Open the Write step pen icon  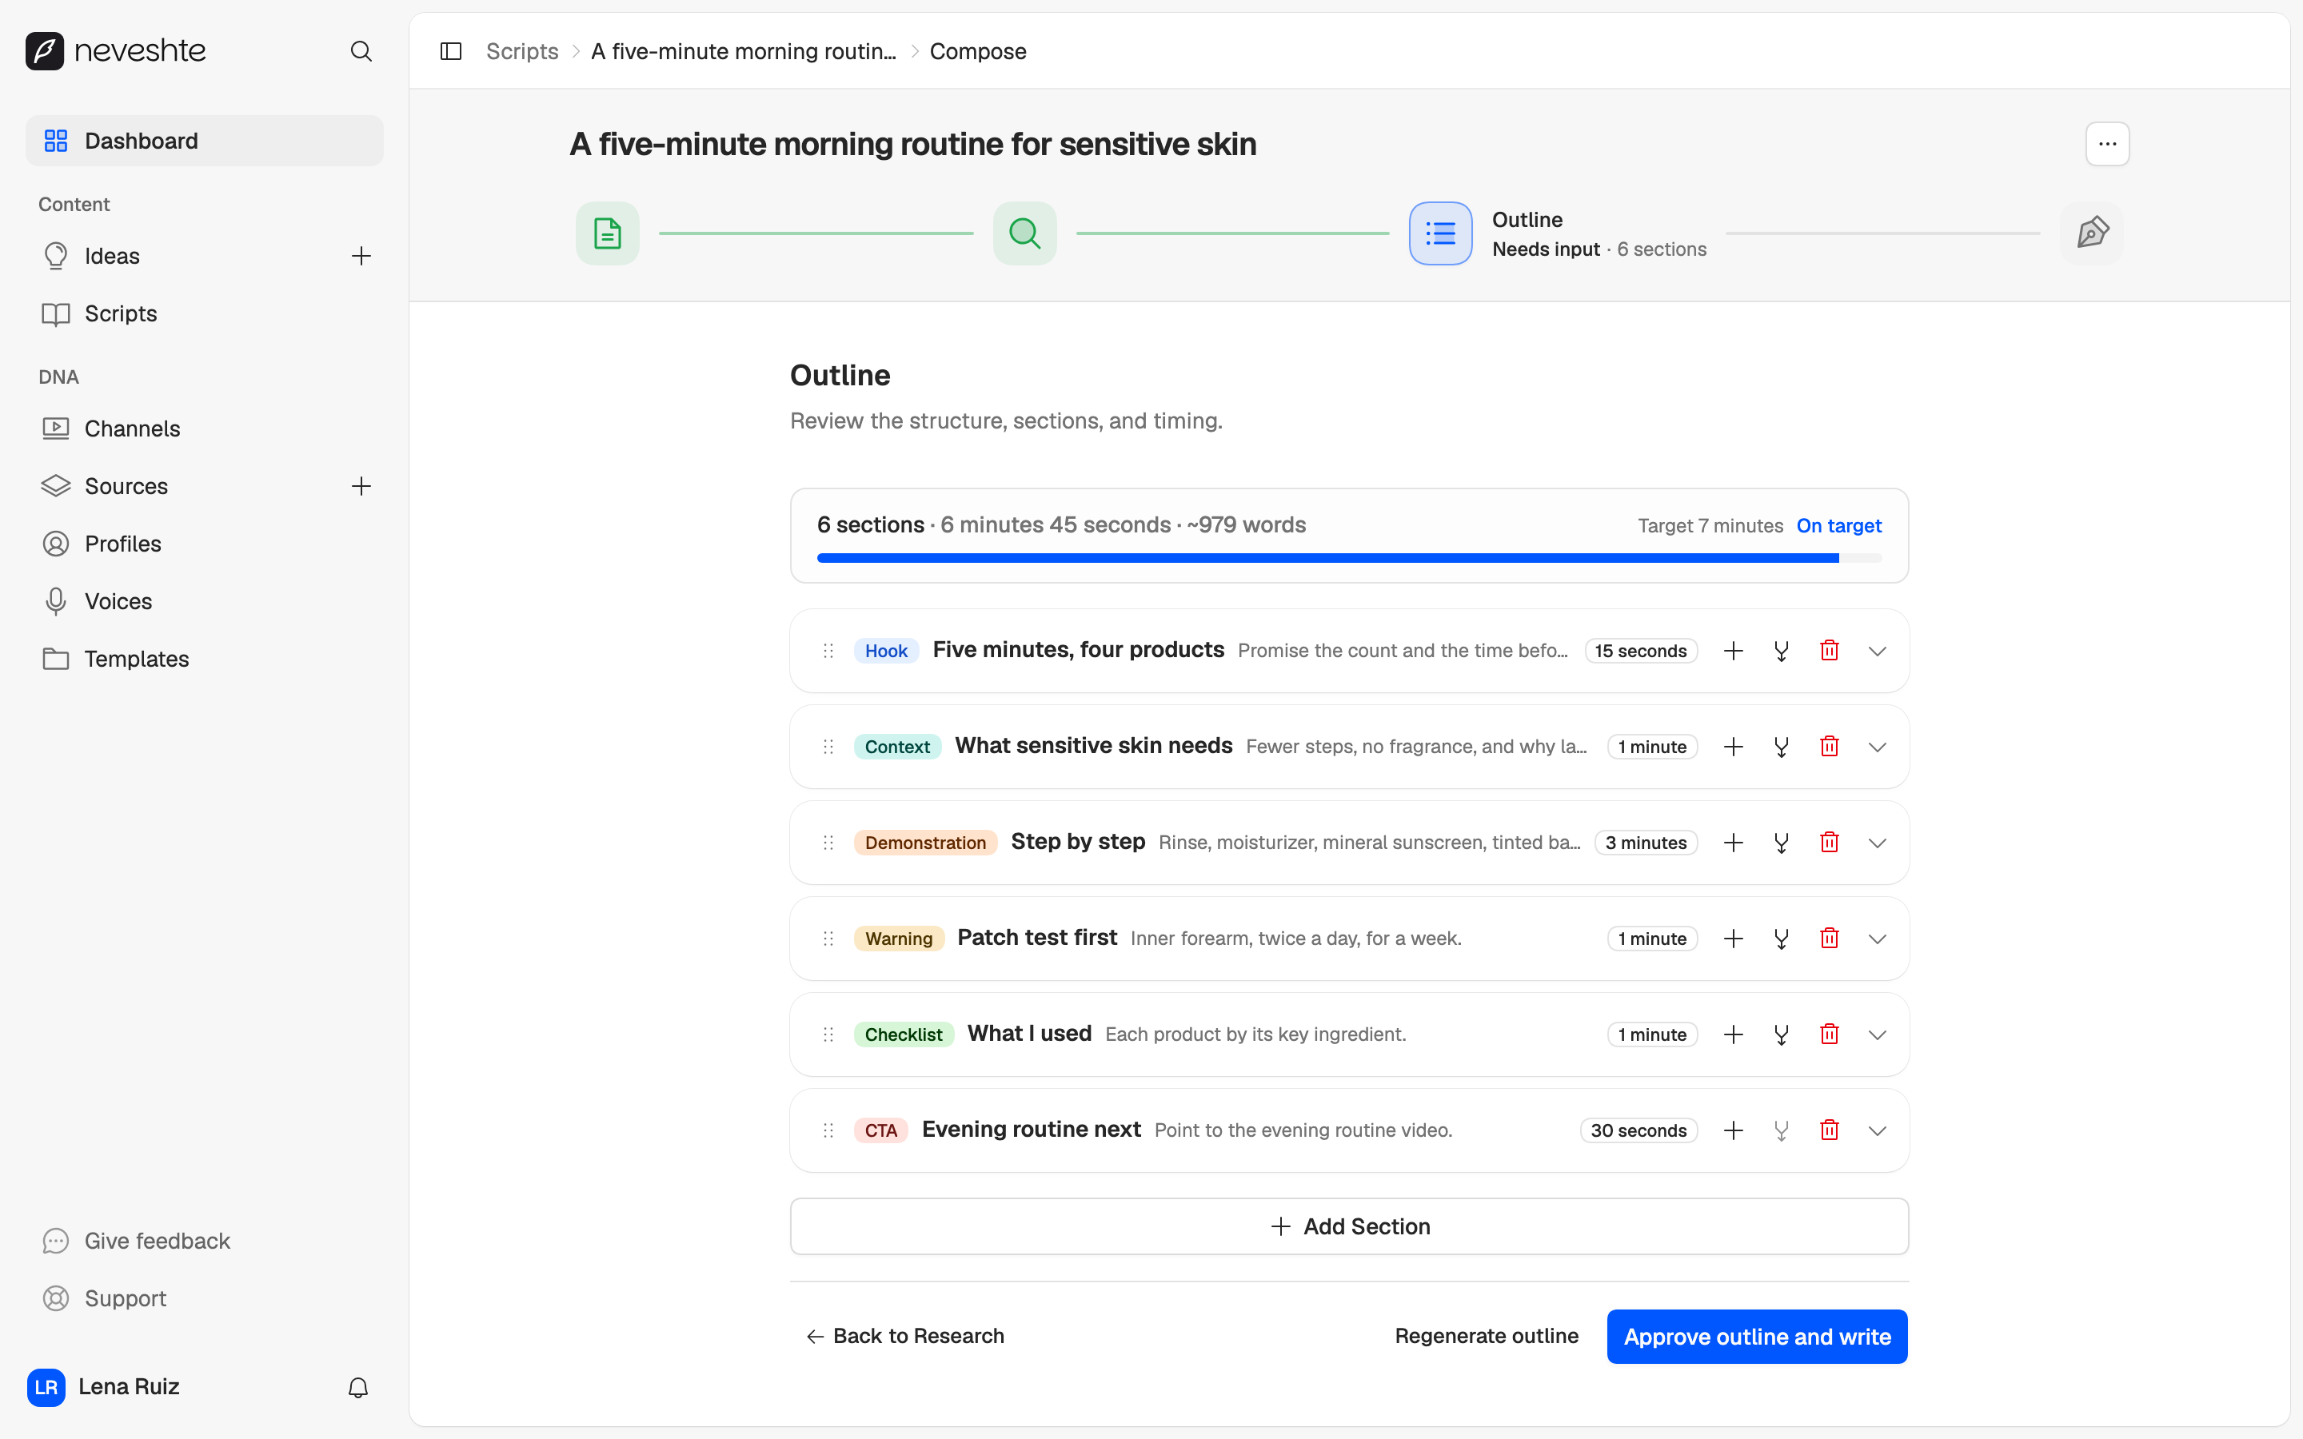[2092, 233]
